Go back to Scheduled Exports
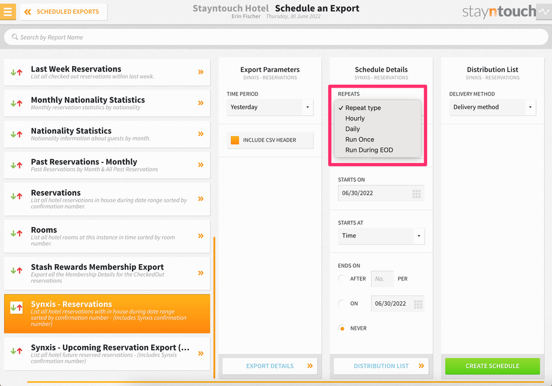The image size is (552, 386). point(64,12)
